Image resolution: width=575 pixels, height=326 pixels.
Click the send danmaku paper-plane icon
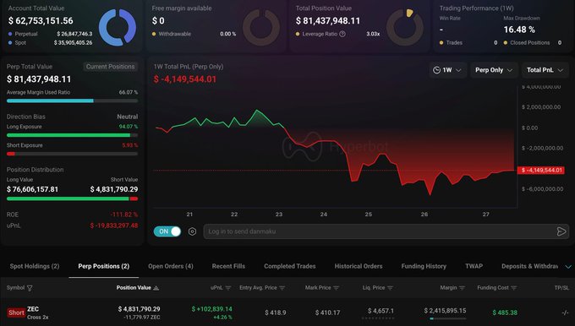(x=561, y=231)
